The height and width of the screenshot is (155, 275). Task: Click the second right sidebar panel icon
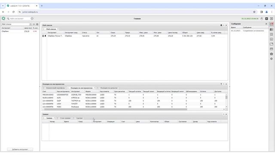coord(272,30)
